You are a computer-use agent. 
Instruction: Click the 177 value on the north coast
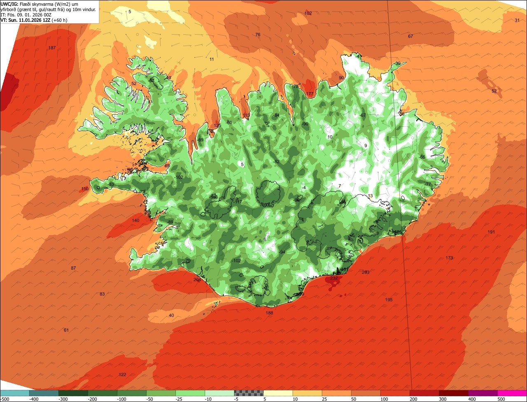(310, 94)
